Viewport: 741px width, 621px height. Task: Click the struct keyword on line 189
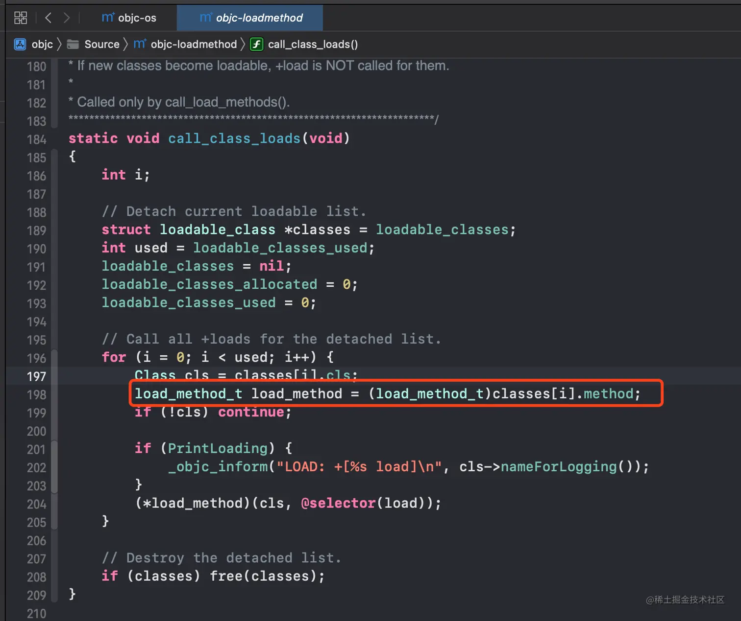click(x=126, y=230)
